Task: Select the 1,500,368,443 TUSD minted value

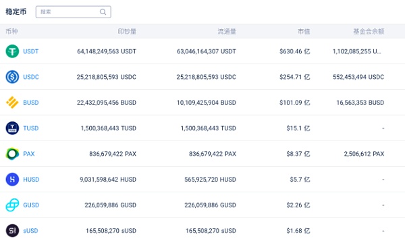Action: click(109, 128)
